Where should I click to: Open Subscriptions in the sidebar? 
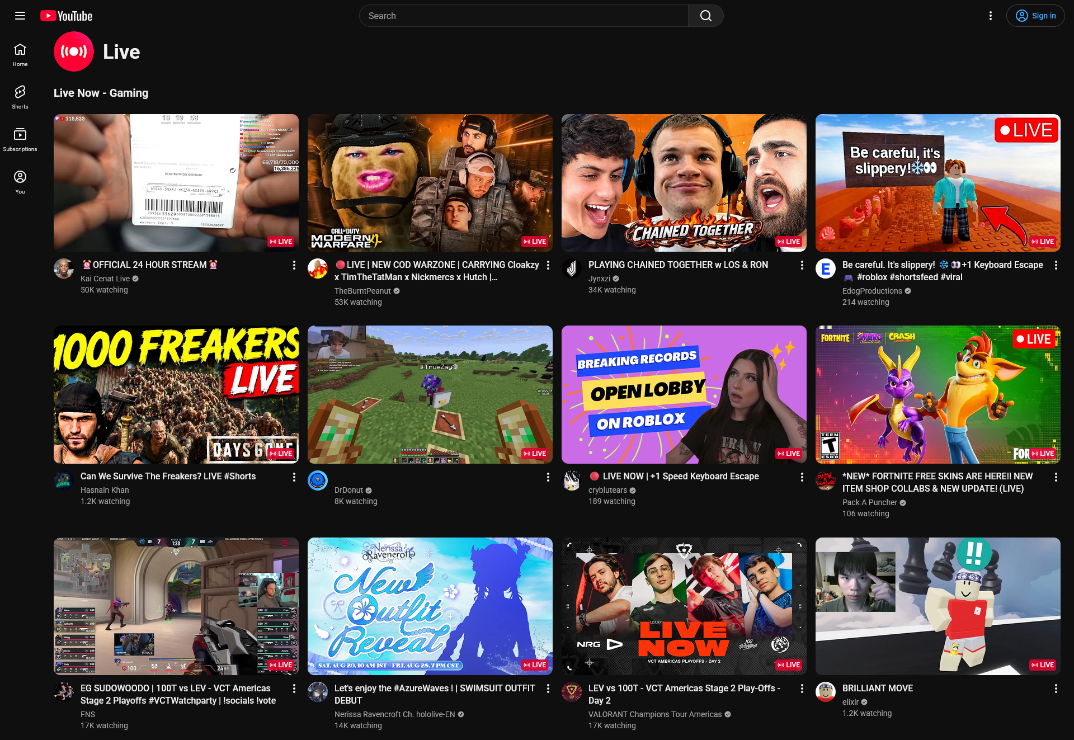click(20, 140)
